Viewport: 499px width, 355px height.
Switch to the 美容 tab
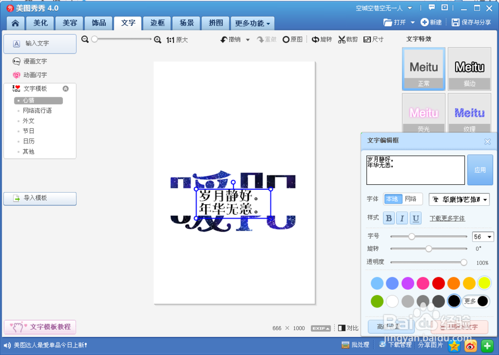(70, 23)
